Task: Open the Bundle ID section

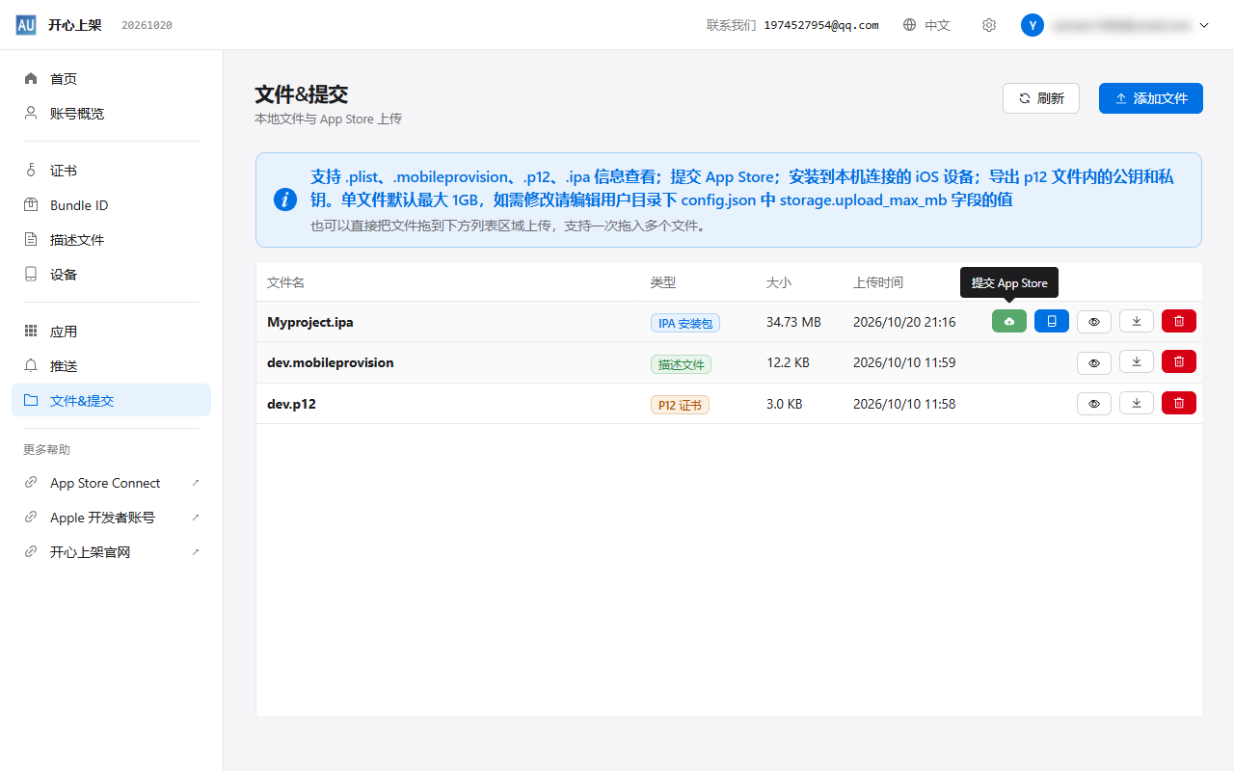Action: (111, 205)
